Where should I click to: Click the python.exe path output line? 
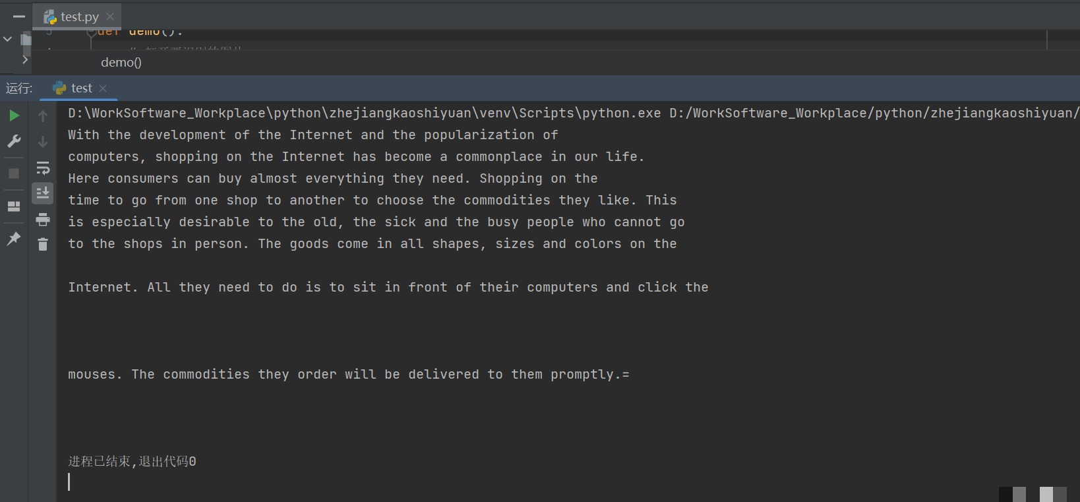coord(364,113)
